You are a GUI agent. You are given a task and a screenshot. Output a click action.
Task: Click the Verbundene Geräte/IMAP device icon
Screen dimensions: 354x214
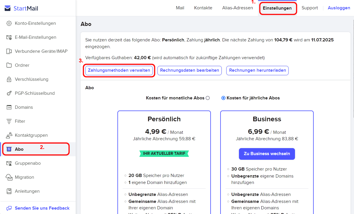click(x=9, y=51)
